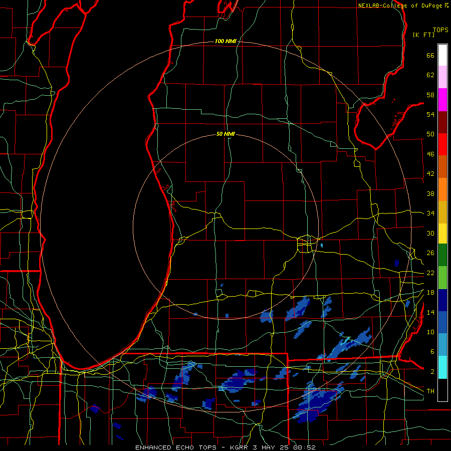Select the yellow legend swatch
451x451 pixels.
coord(442,233)
